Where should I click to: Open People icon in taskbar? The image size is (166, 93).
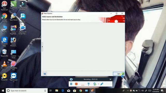pos(123,91)
